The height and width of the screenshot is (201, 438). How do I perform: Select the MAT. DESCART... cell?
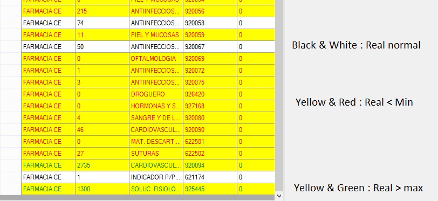pos(156,142)
